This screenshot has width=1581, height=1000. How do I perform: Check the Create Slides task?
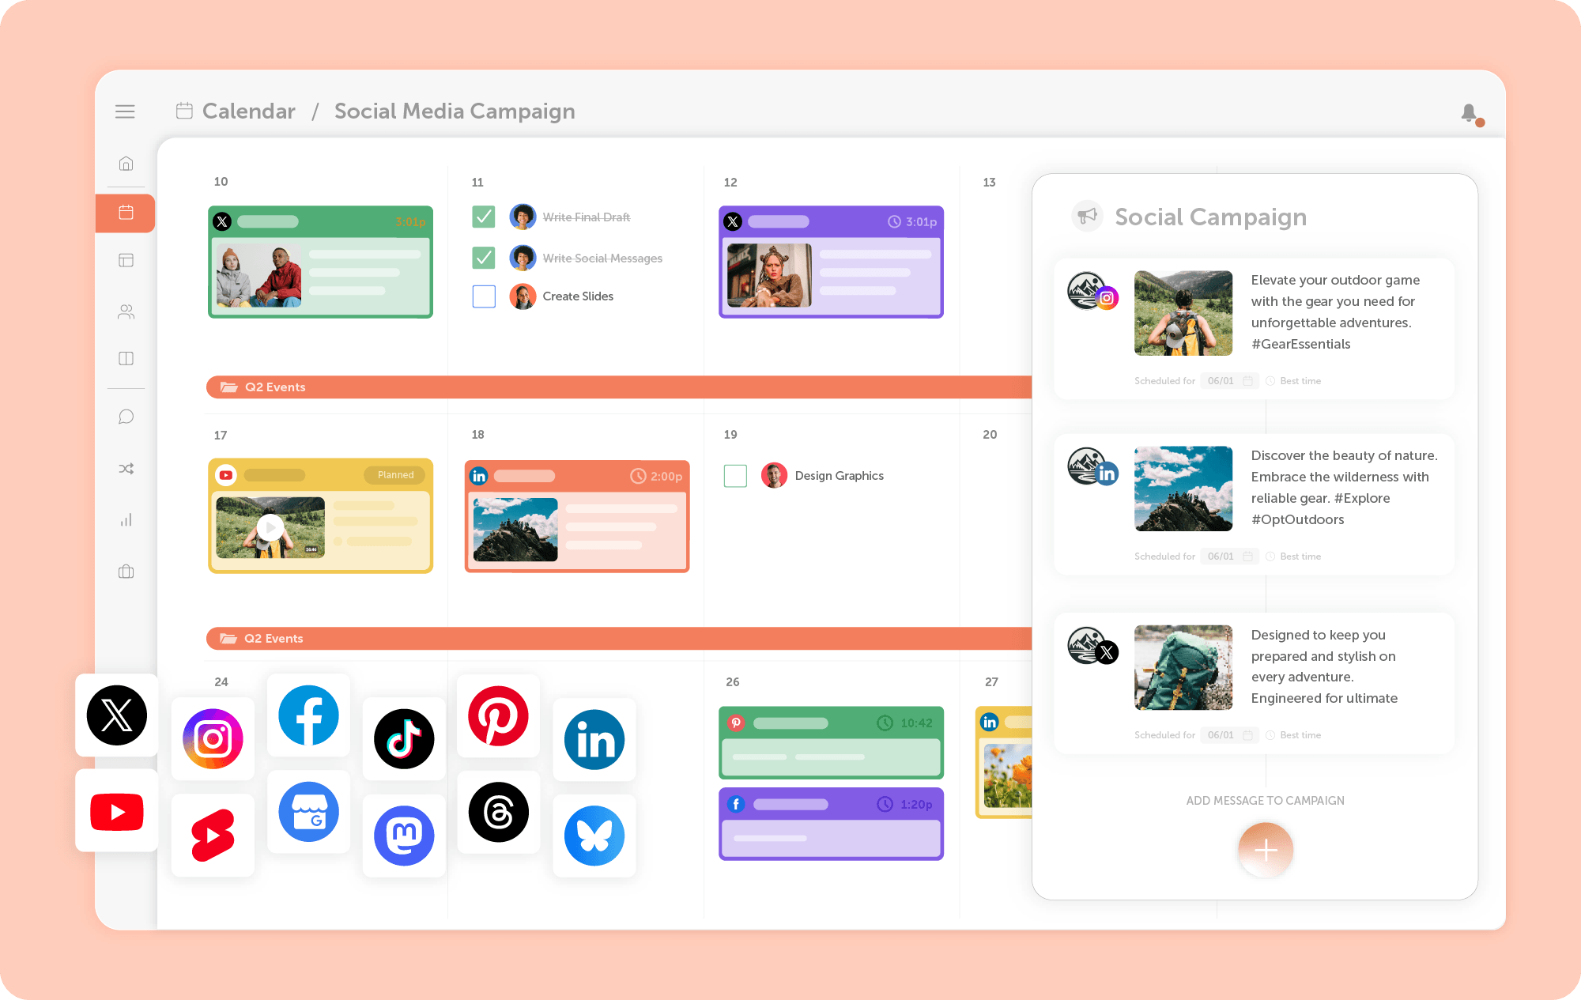(484, 296)
